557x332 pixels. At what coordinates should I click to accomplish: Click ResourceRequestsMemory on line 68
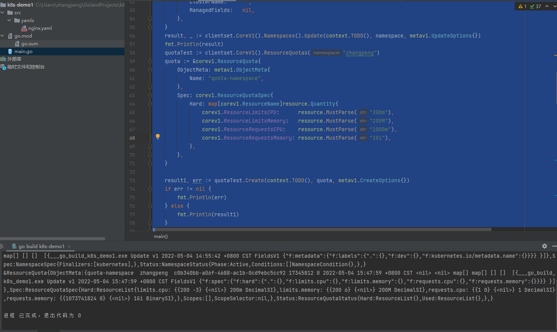[x=258, y=138]
